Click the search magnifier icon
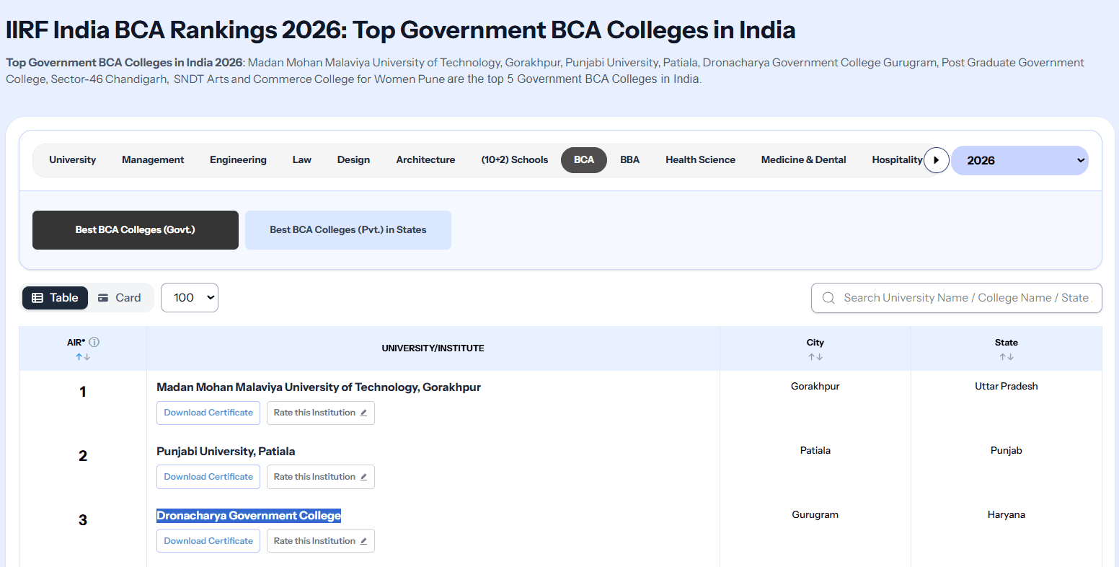Image resolution: width=1119 pixels, height=567 pixels. click(x=828, y=298)
